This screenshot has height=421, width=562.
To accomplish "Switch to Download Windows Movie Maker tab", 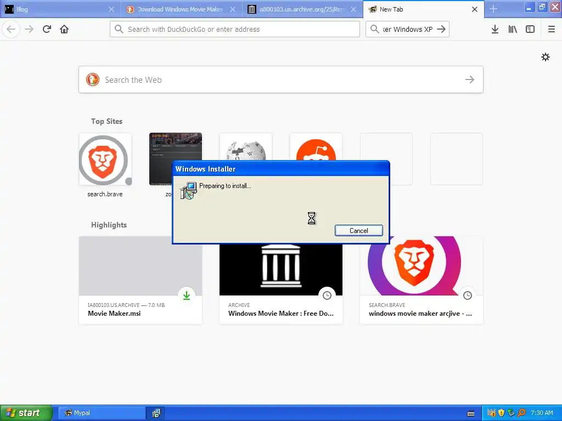I will tap(181, 9).
